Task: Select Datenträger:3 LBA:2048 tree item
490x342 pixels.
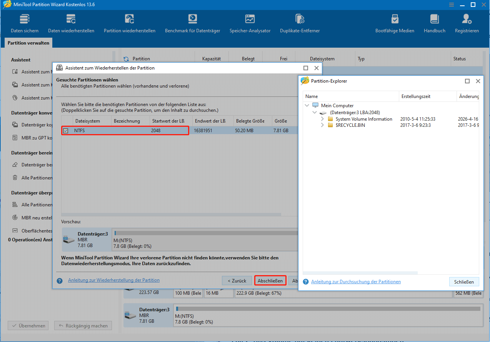Action: [355, 113]
